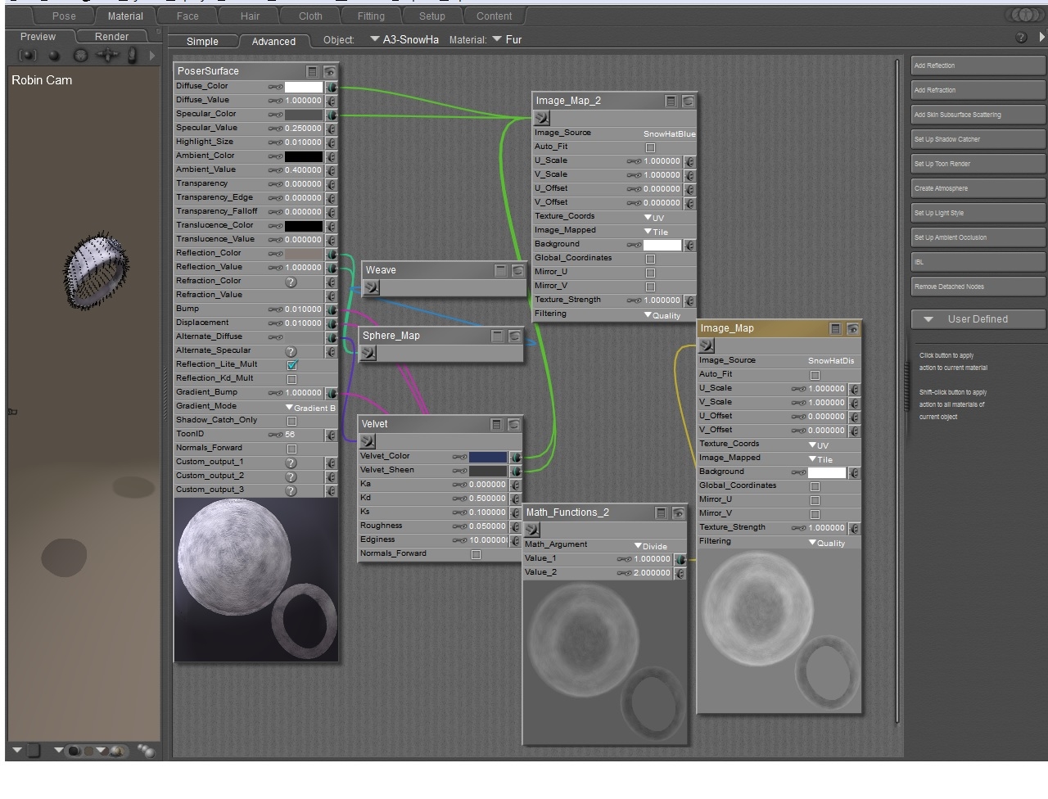Click key animation icon next to Velvet_Color
This screenshot has width=1048, height=799.
click(459, 457)
